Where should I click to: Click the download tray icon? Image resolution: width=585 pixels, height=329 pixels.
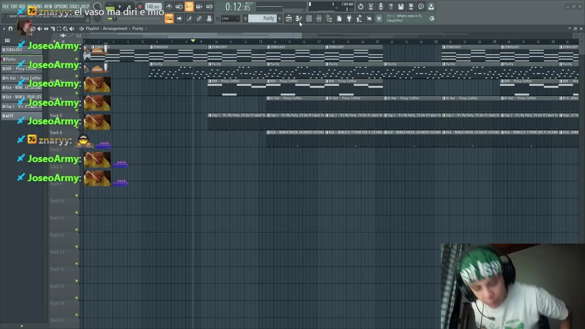(x=431, y=6)
